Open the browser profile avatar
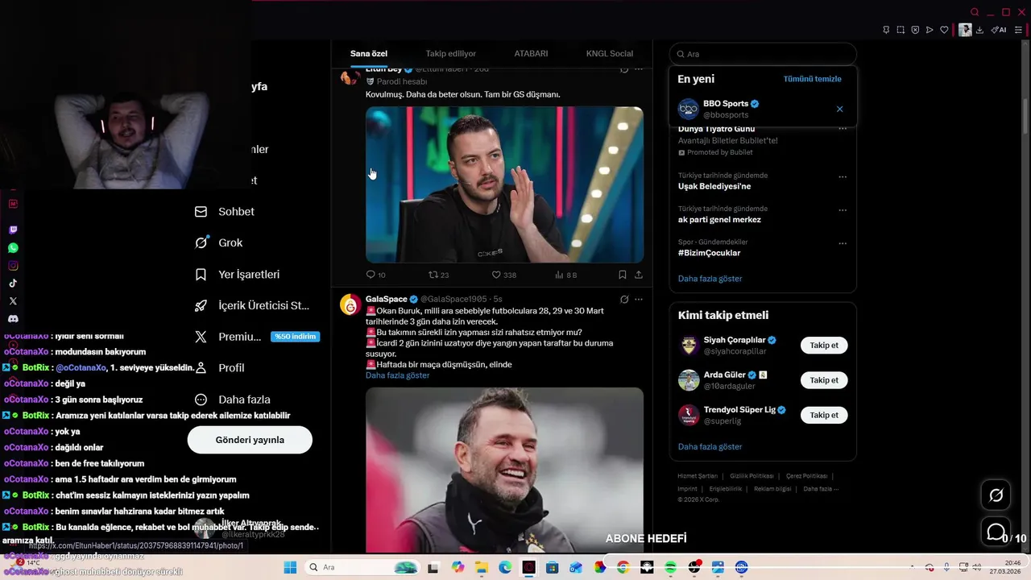Image resolution: width=1031 pixels, height=580 pixels. (965, 30)
